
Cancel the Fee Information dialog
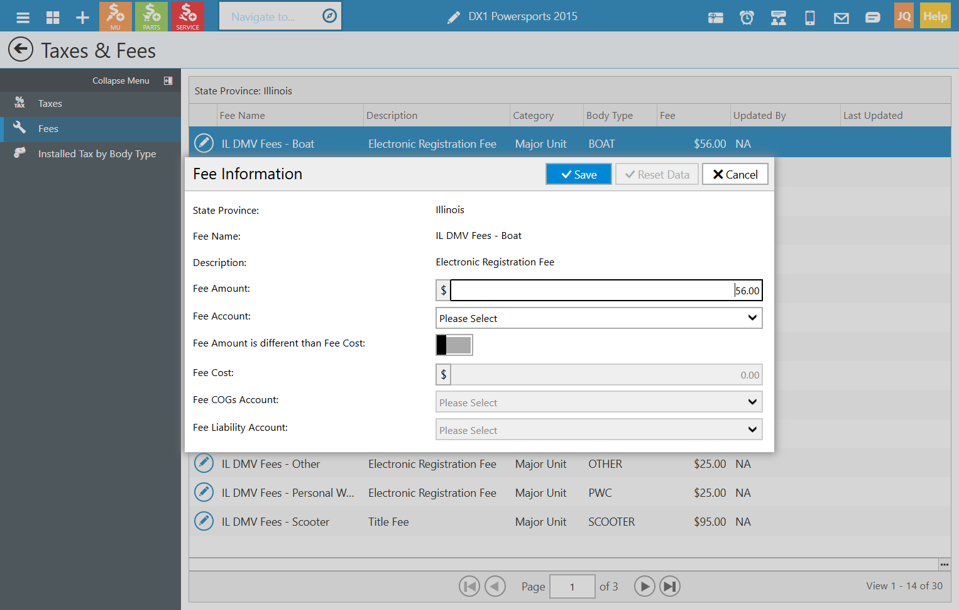[735, 174]
